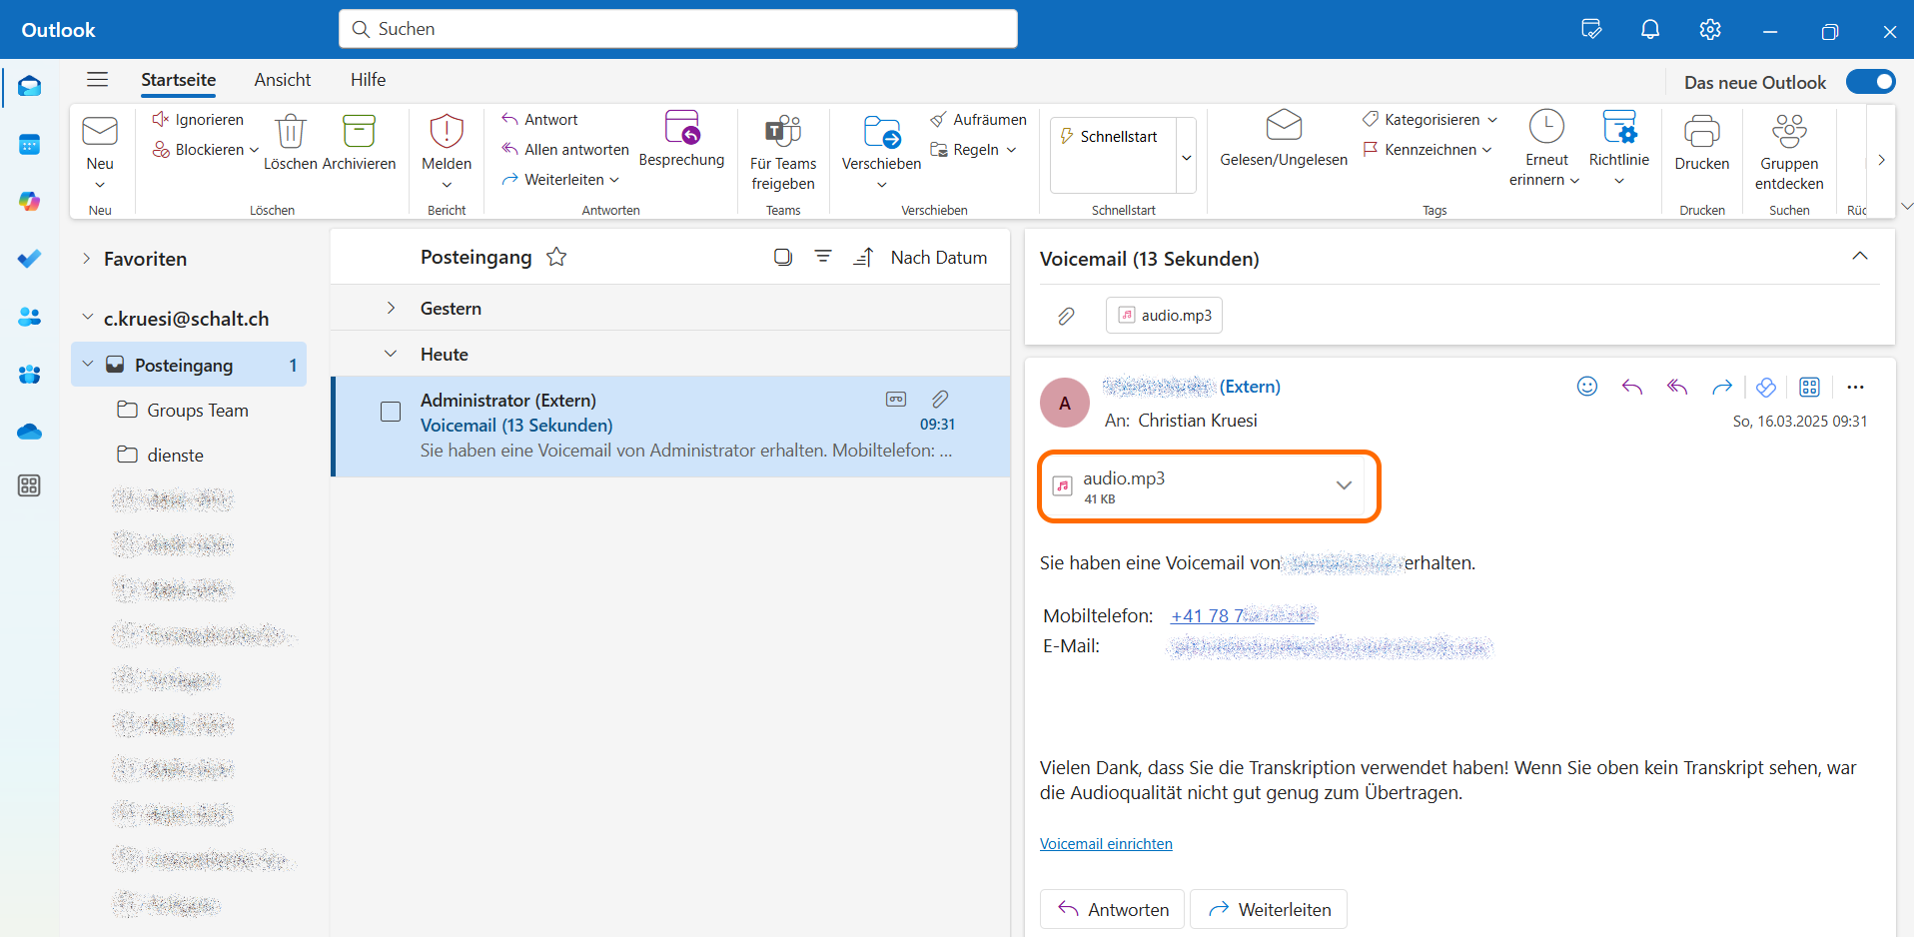
Task: Open the Drucken printer icon
Action: 1701,132
